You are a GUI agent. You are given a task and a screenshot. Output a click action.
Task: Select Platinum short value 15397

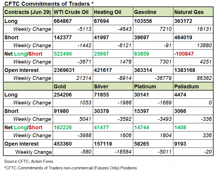point(142,111)
